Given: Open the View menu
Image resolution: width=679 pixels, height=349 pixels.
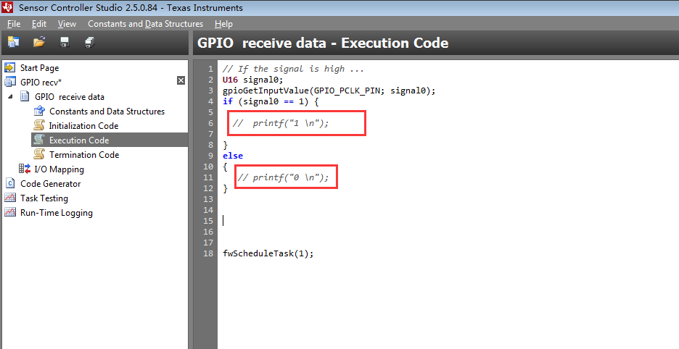Looking at the screenshot, I should point(67,24).
